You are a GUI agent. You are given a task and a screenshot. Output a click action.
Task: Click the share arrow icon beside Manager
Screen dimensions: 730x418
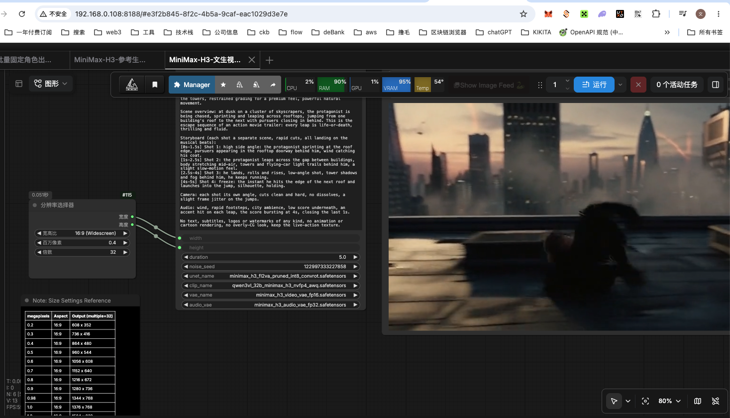273,85
